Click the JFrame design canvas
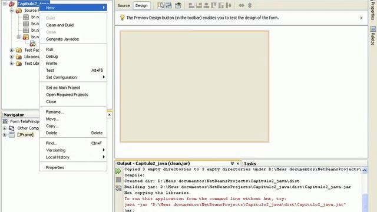 coord(194,87)
